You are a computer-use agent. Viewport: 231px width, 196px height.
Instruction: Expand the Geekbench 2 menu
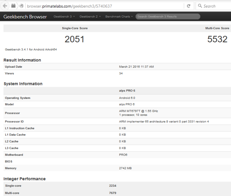tap(90, 17)
